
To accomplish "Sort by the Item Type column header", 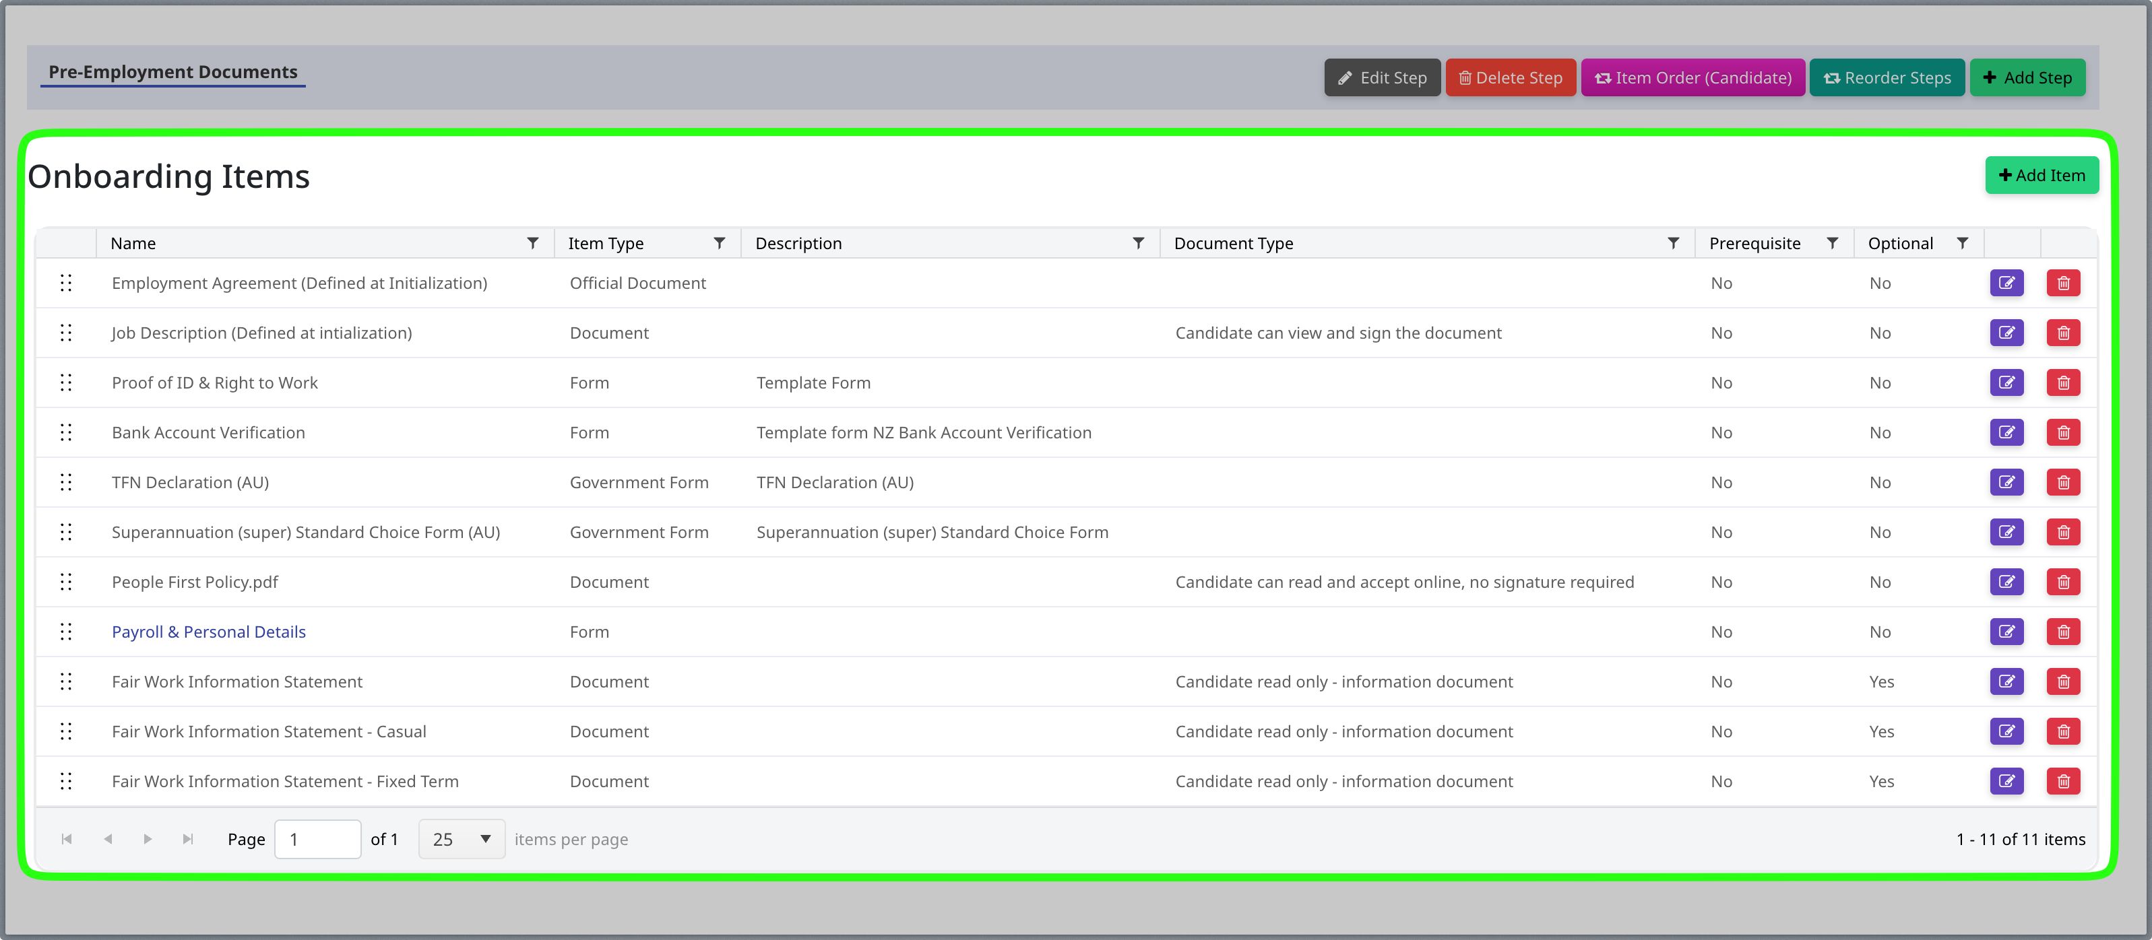I will (x=606, y=243).
